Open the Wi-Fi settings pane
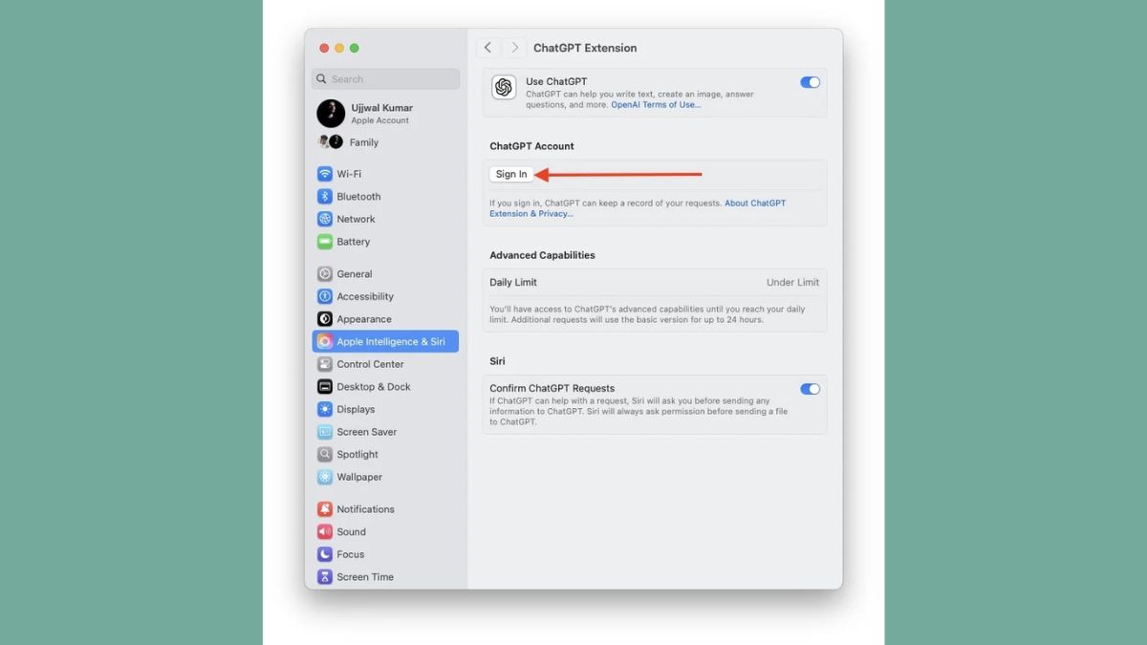 pyautogui.click(x=385, y=174)
